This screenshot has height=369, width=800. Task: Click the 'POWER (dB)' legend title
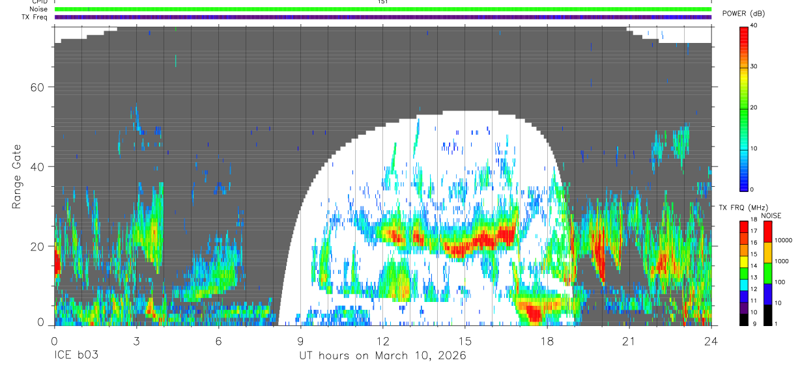click(x=743, y=14)
